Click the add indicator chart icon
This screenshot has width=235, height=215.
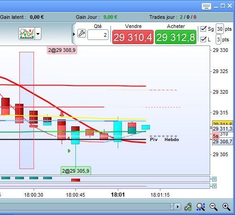pyautogui.click(x=27, y=34)
